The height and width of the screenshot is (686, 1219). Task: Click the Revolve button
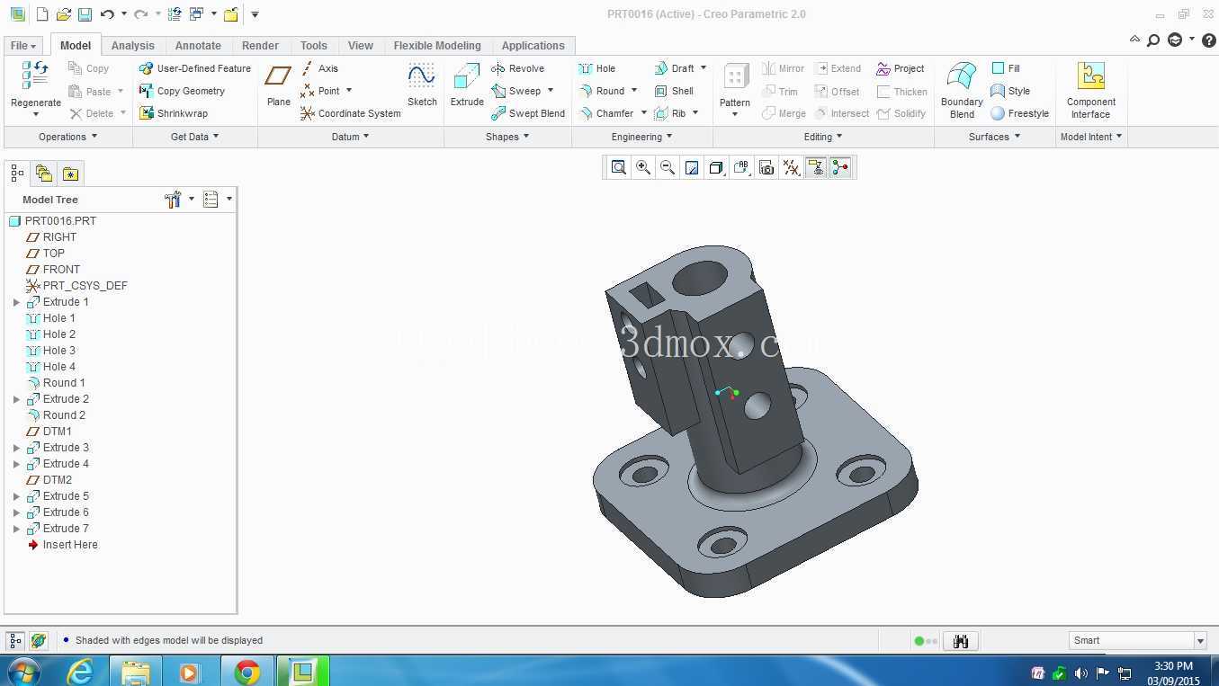tap(518, 68)
